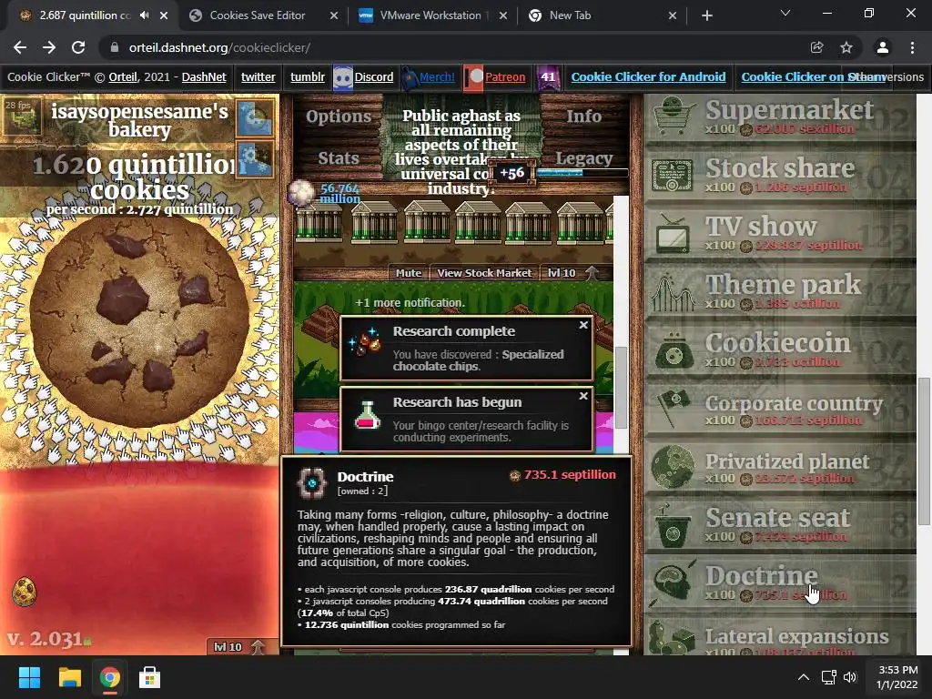Click the store panel scrollbar

(925, 451)
